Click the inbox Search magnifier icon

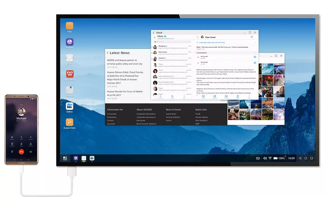tap(172, 96)
